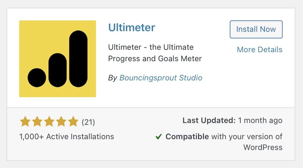Click the middle bar of the logo
This screenshot has width=303, height=168.
[x=57, y=70]
